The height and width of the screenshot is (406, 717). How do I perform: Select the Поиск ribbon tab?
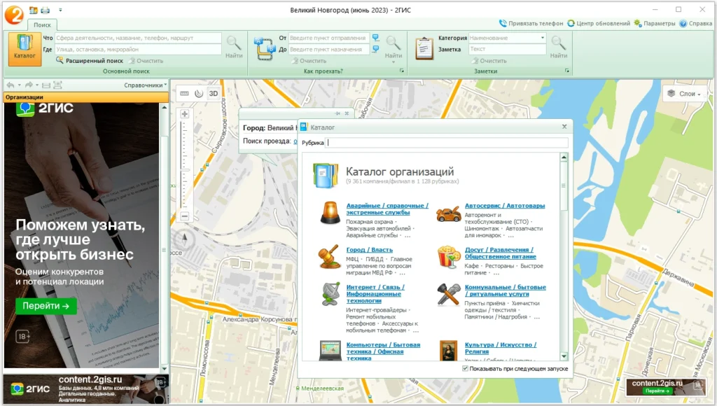point(42,25)
